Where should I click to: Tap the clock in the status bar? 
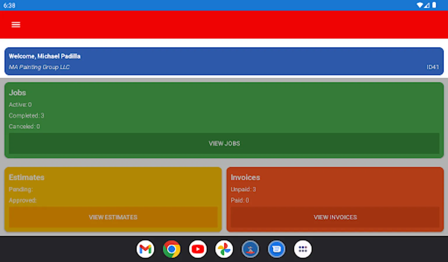tap(10, 5)
